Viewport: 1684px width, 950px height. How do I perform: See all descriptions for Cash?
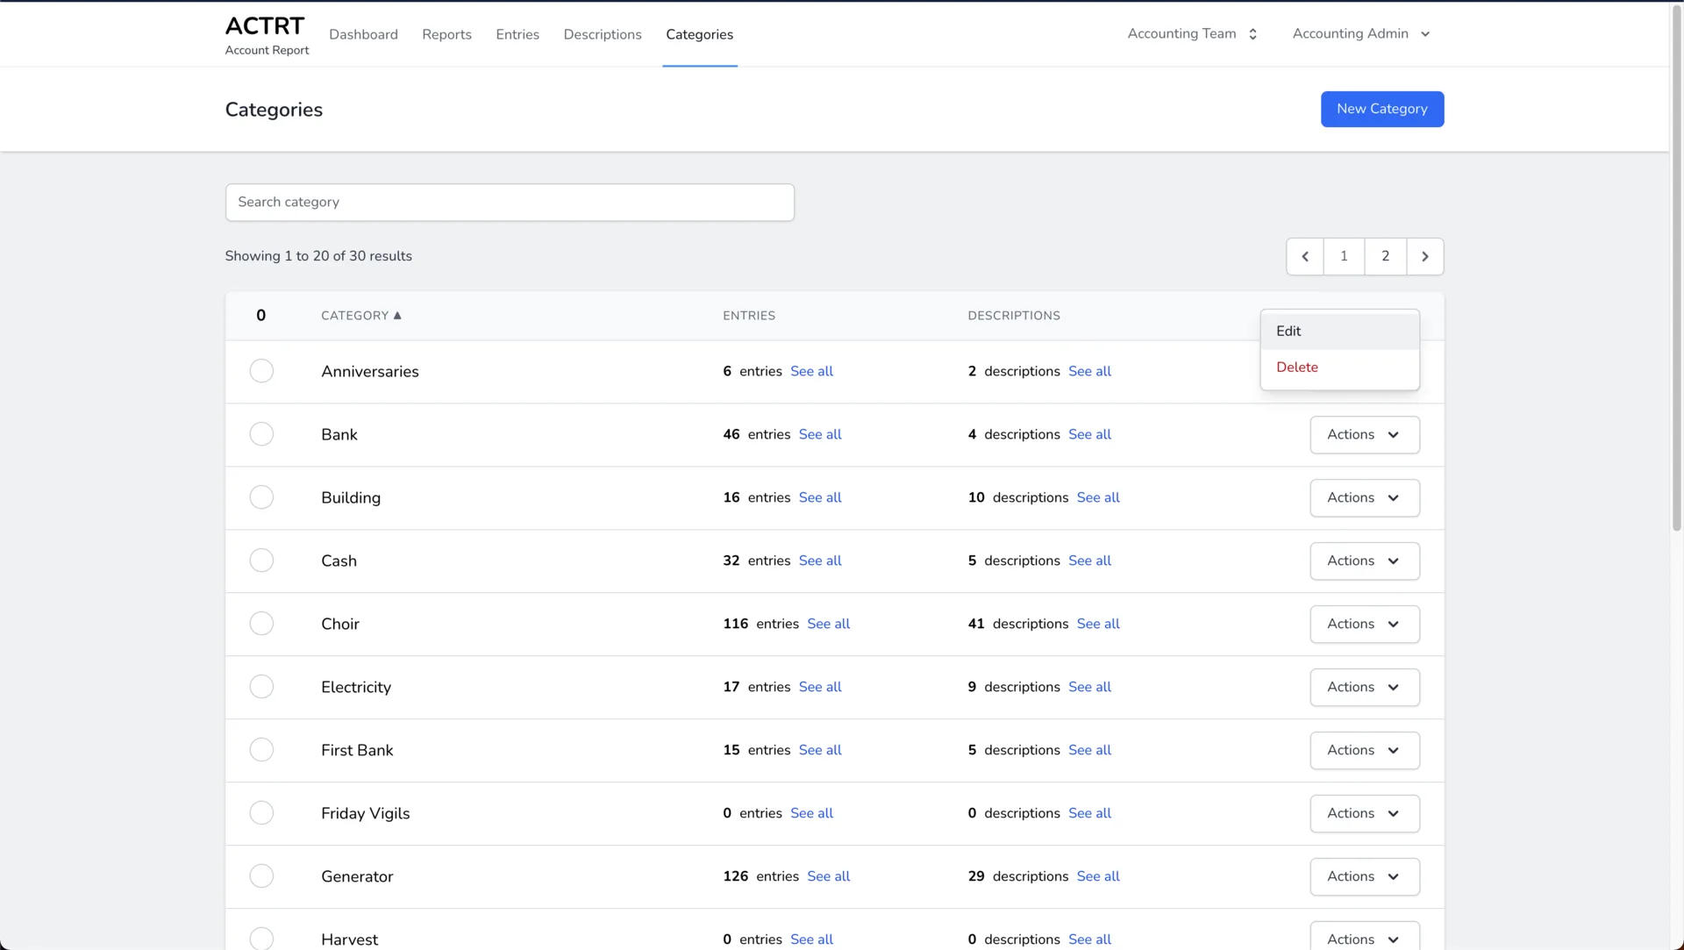point(1089,561)
